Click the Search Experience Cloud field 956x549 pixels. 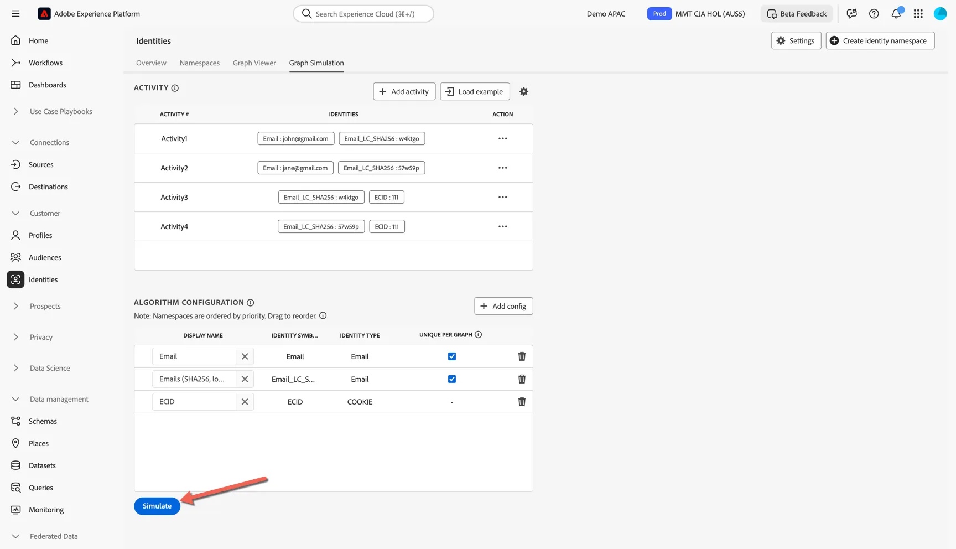click(363, 14)
